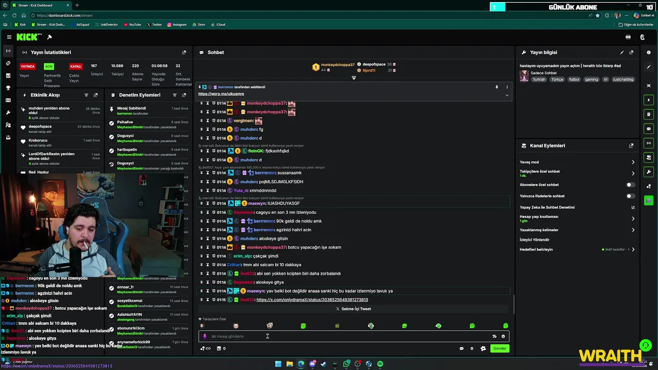Open the Twitter bookmark
The height and width of the screenshot is (370, 658).
point(154,25)
